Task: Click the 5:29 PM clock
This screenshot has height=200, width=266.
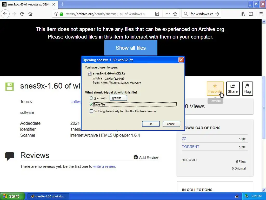Action: pos(256,196)
